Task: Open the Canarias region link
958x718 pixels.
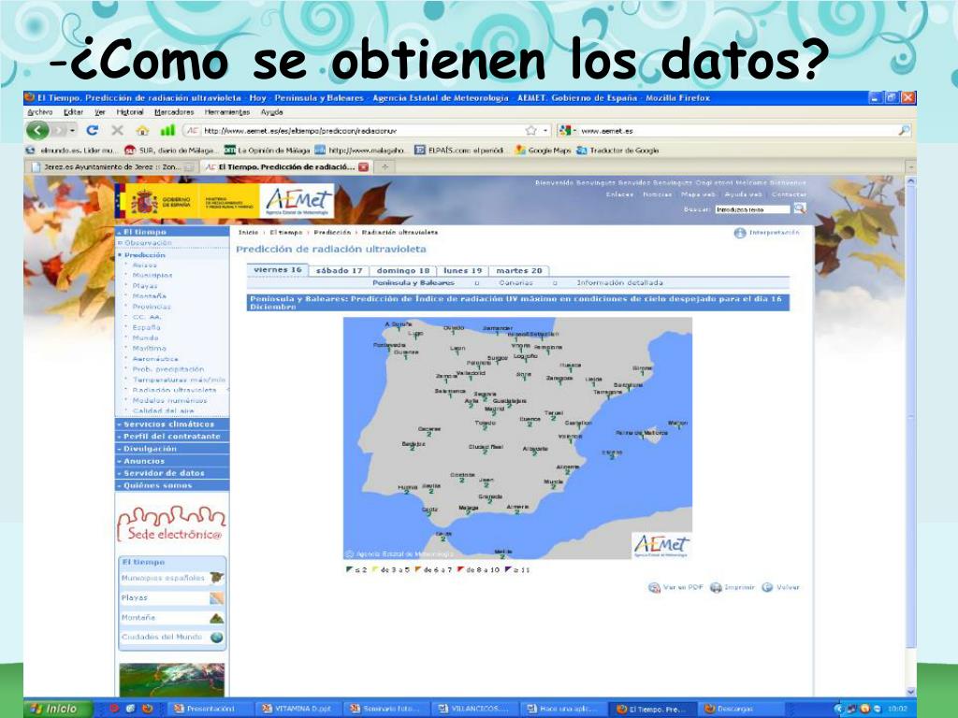Action: click(x=515, y=282)
